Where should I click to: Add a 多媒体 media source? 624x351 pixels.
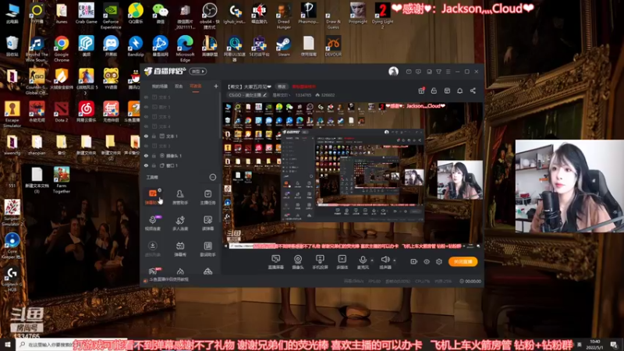[x=342, y=262]
